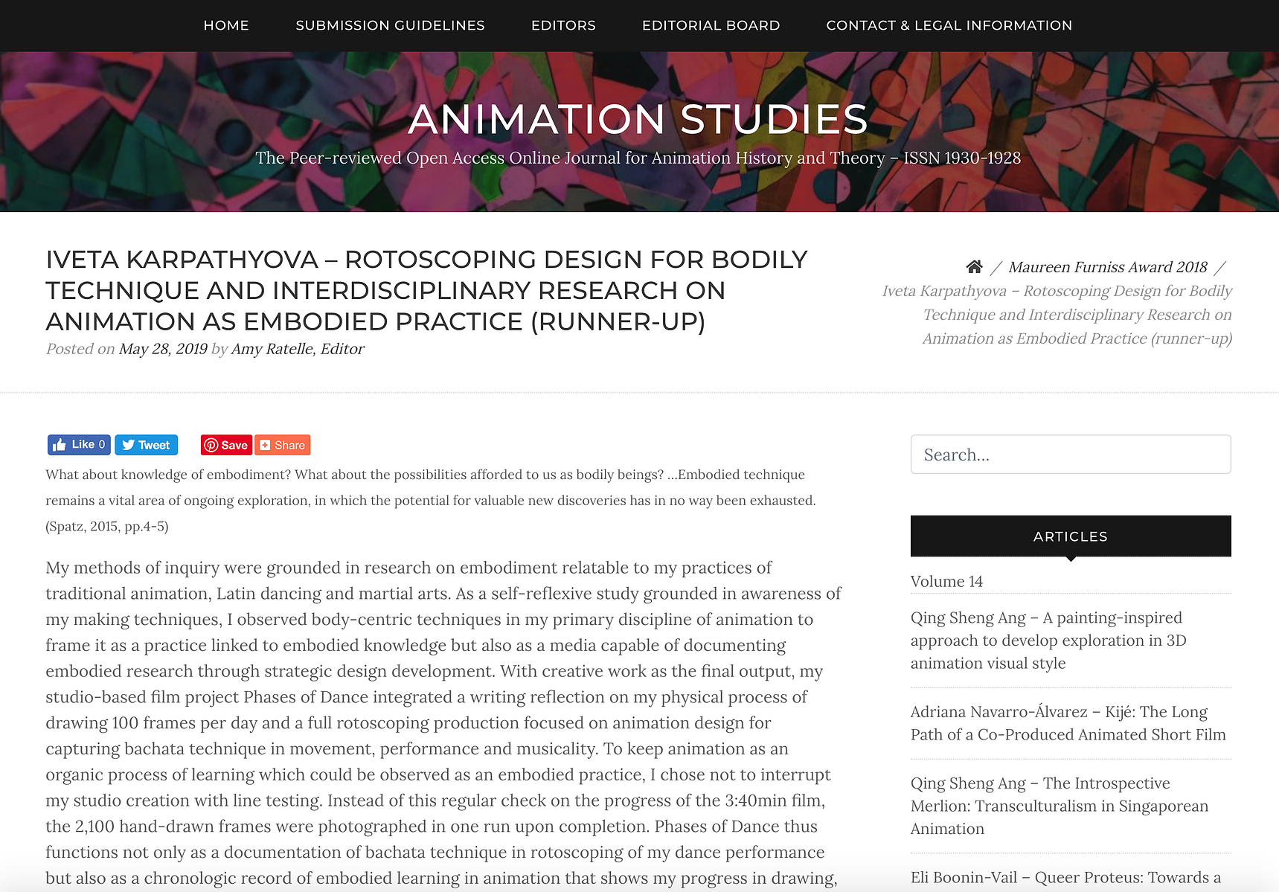The image size is (1279, 892).
Task: Like the article on Facebook
Action: click(79, 445)
